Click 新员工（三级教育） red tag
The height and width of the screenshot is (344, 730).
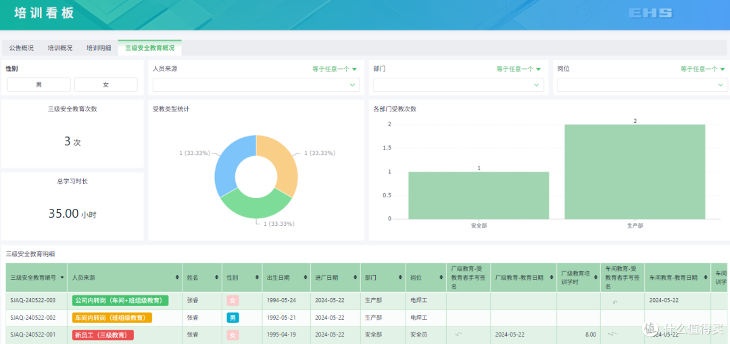103,335
